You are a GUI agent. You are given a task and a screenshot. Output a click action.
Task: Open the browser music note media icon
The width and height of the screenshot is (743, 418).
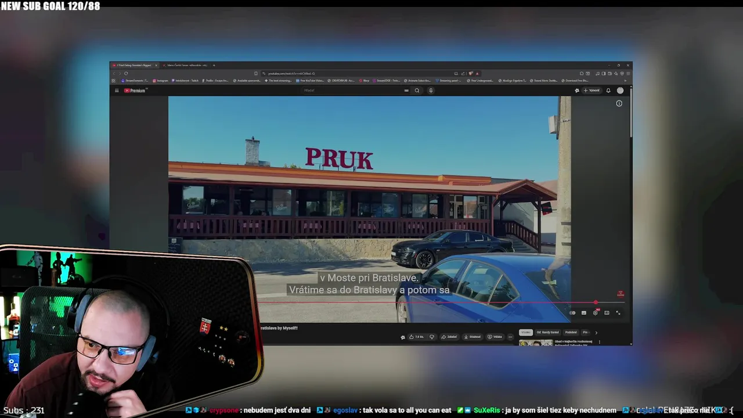click(597, 73)
